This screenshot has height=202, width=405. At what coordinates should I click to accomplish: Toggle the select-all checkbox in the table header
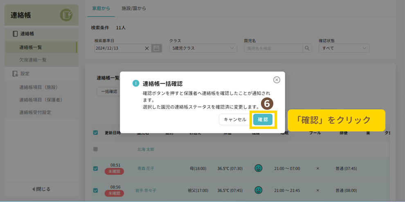tap(95, 133)
